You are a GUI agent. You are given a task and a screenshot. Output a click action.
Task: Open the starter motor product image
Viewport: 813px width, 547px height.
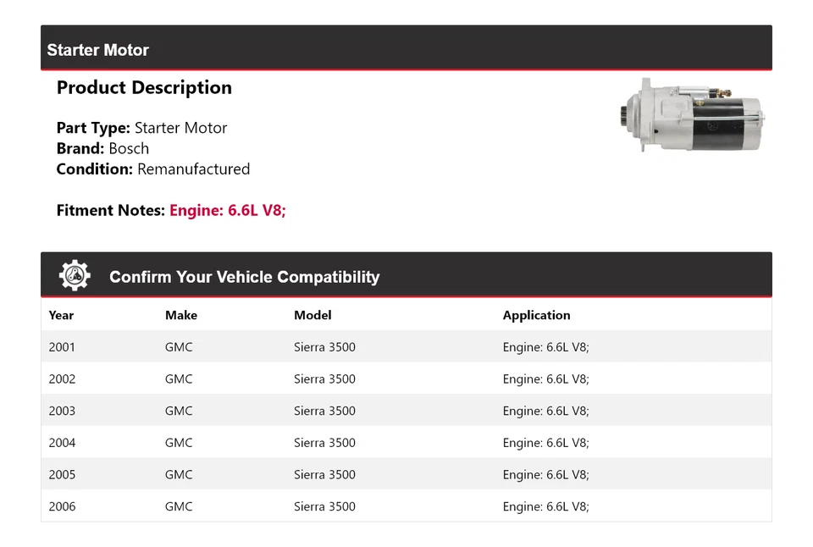689,116
